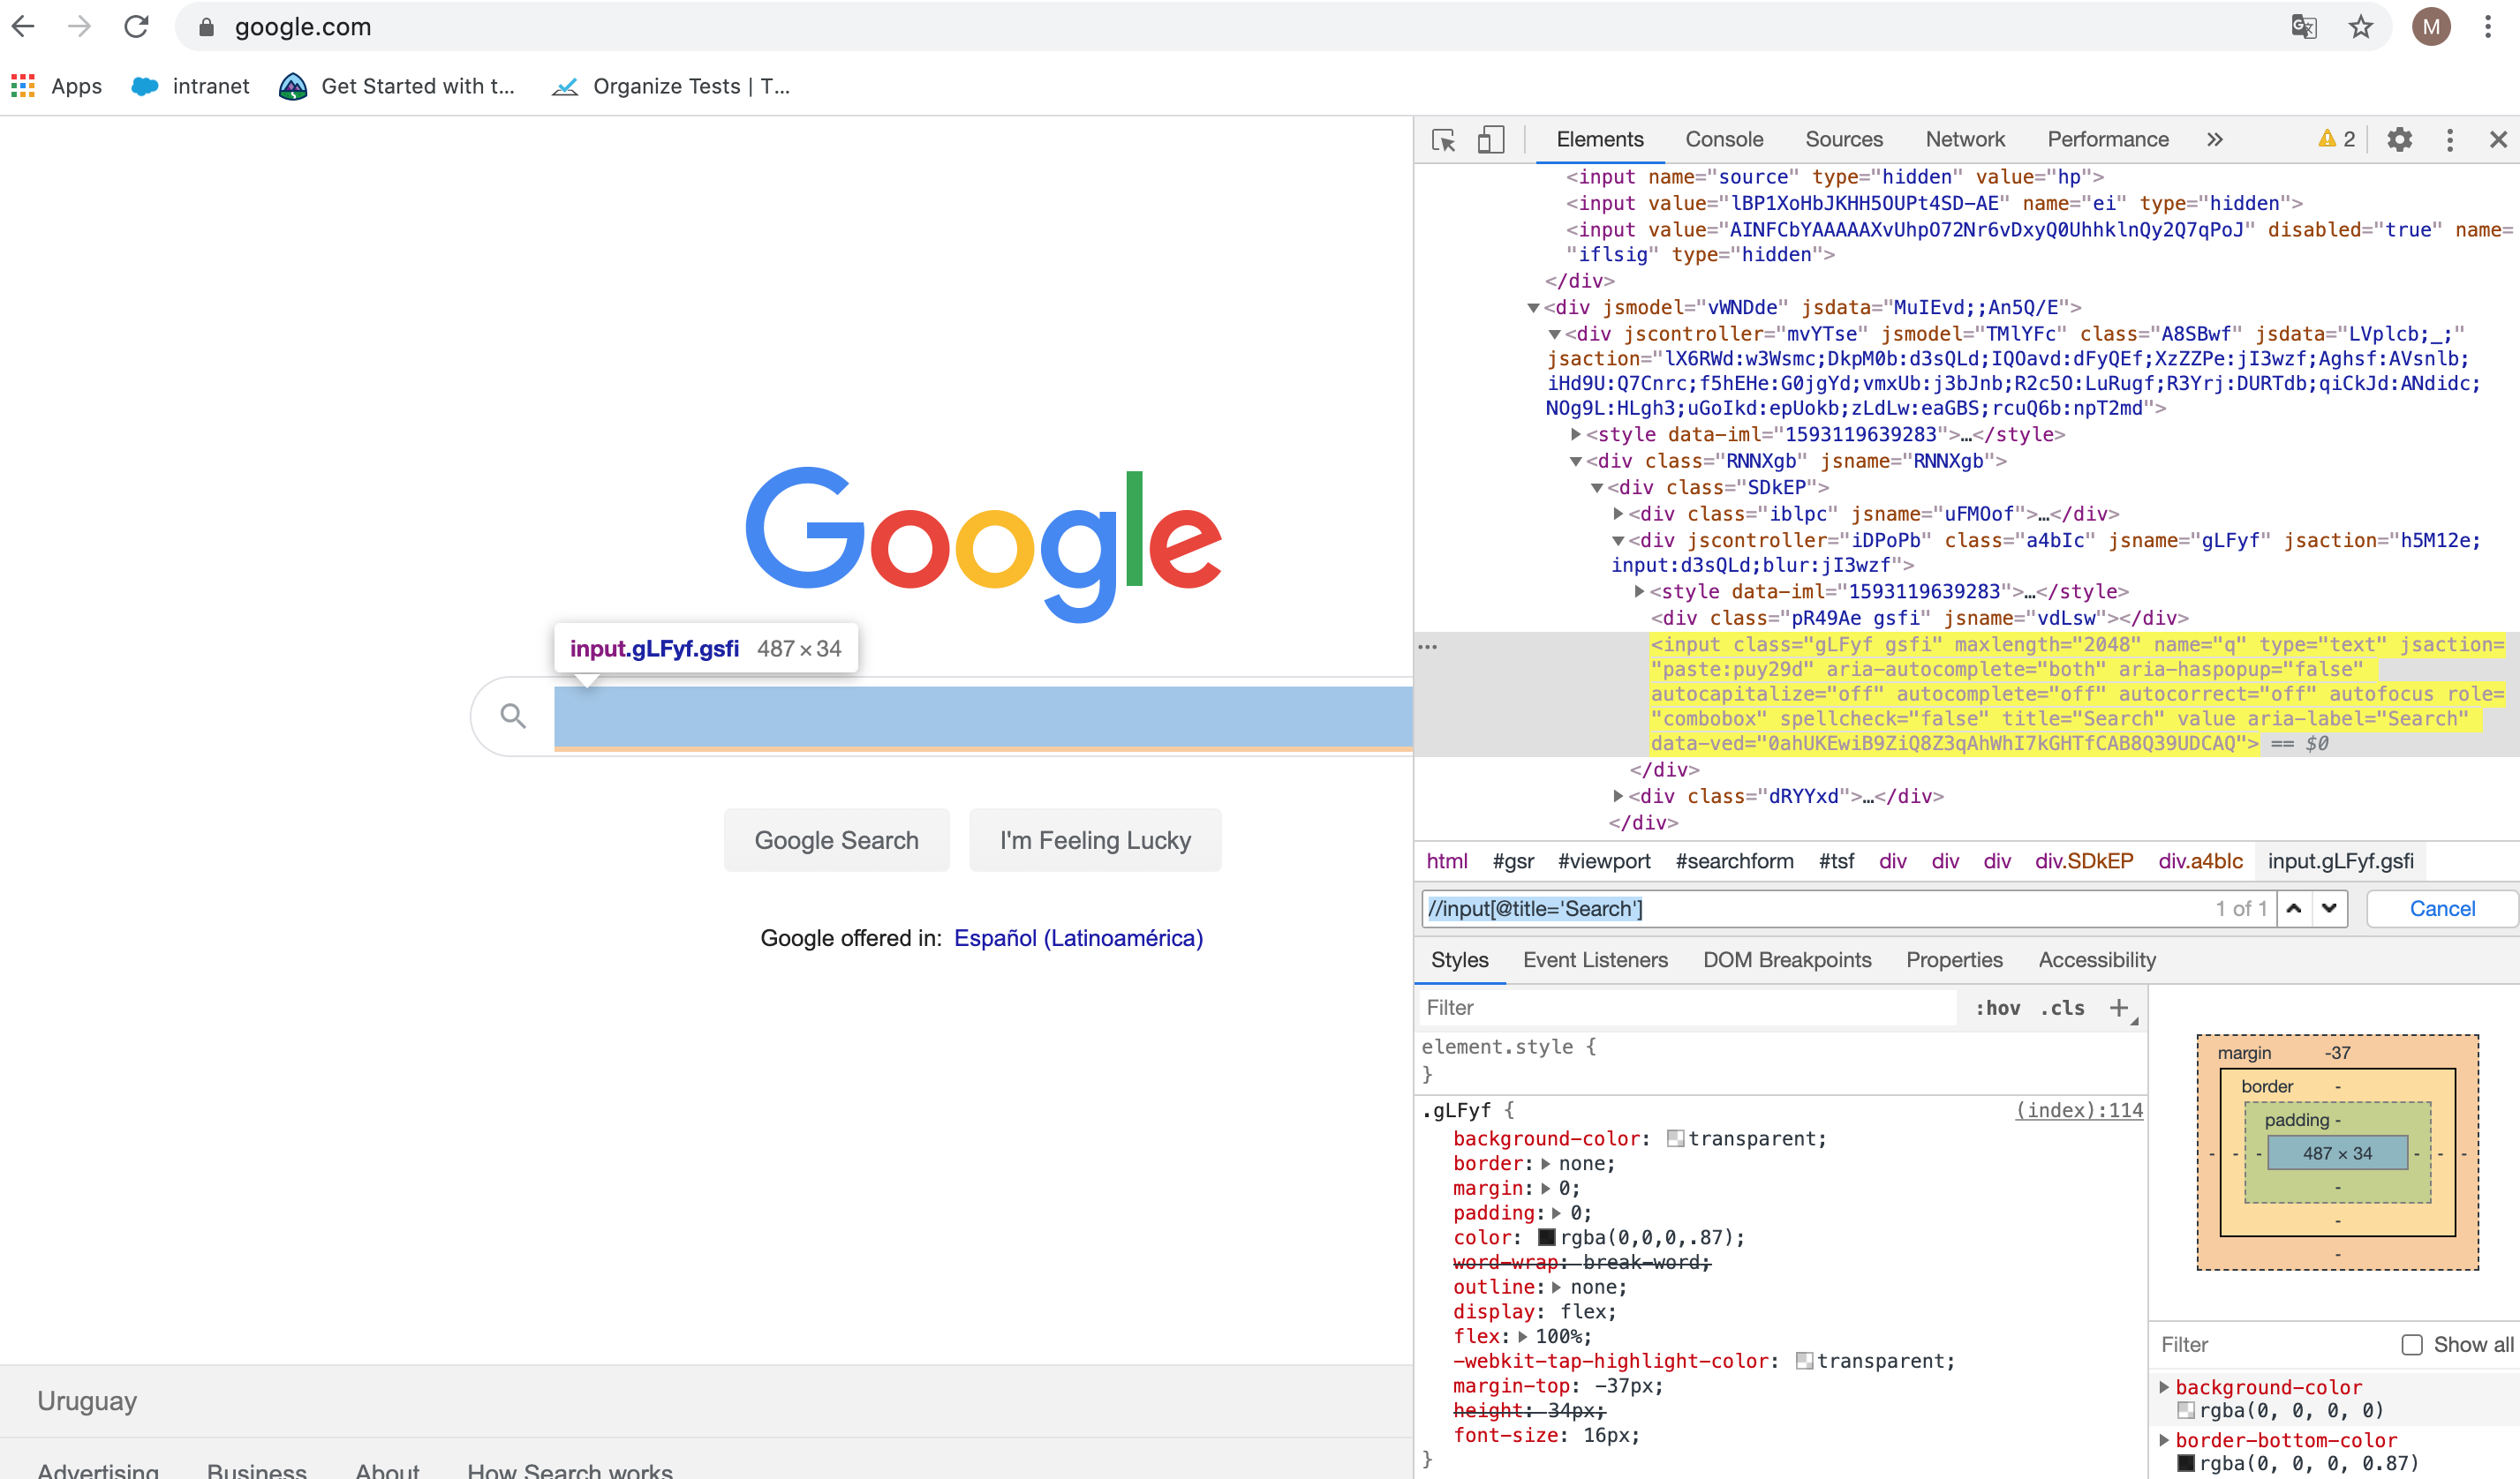Click the -webkit-tap-highlight-color swatch
The height and width of the screenshot is (1479, 2520).
[1805, 1361]
